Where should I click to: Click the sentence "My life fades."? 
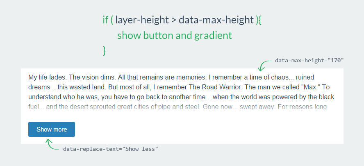click(48, 77)
